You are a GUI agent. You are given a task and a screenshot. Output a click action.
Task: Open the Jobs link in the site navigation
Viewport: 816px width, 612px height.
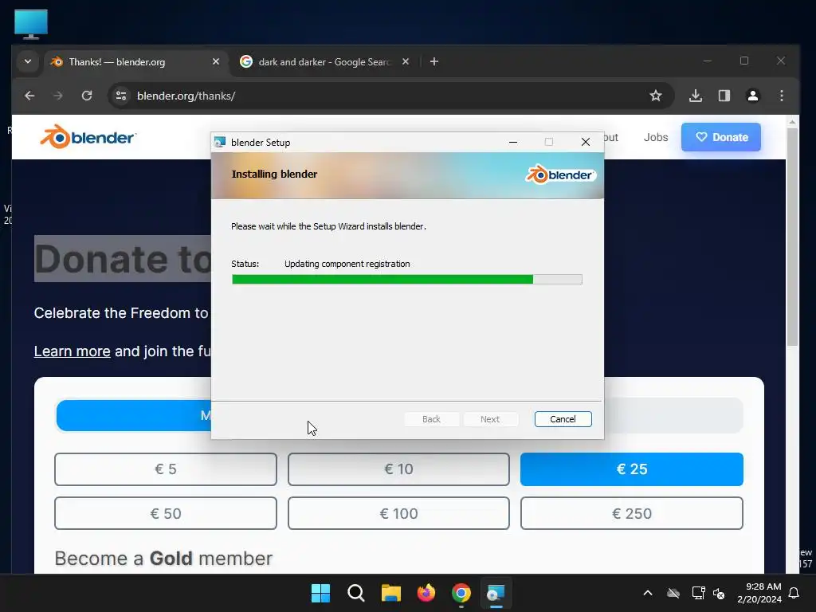pos(655,137)
